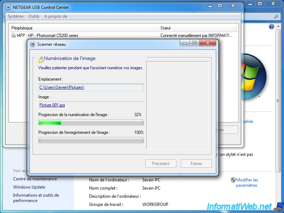The image size is (284, 213).
Task: Open Centre de maintenance link
Action: pyautogui.click(x=35, y=179)
